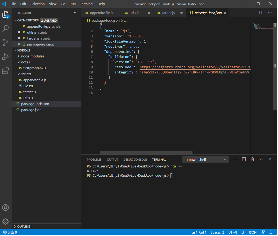
Task: Open notifications via the bell icon
Action: click(x=271, y=232)
